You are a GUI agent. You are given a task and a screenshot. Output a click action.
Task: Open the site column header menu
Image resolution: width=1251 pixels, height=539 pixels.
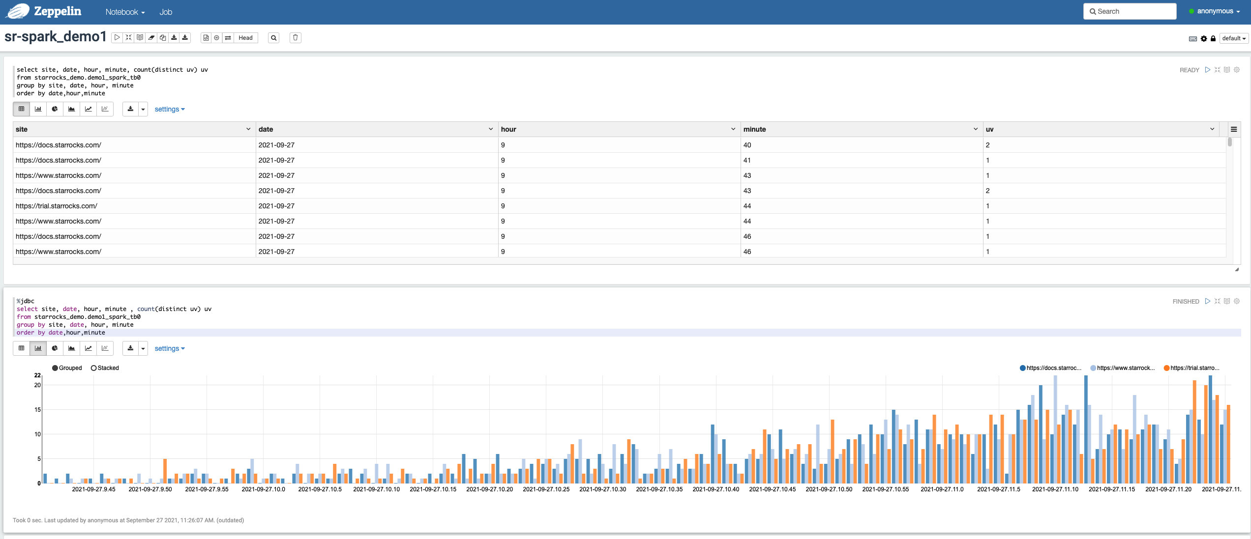pyautogui.click(x=248, y=129)
